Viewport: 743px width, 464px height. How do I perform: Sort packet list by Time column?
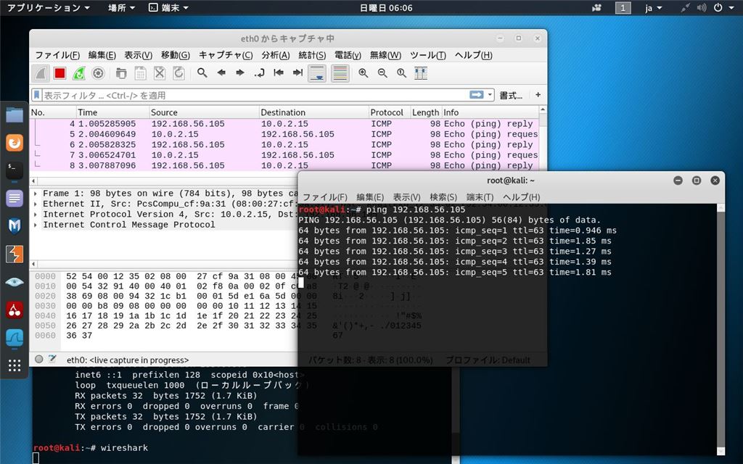112,112
